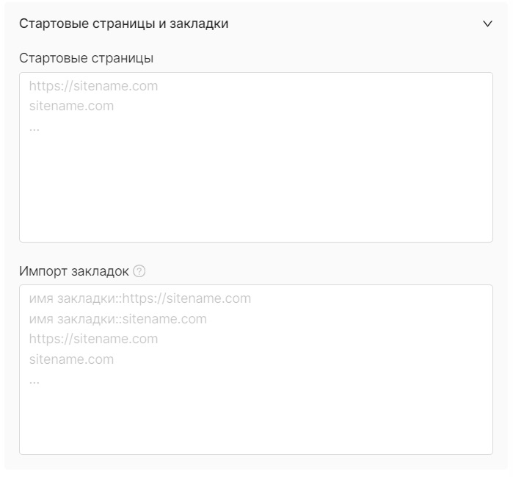Click https://sitename.com placeholder in Импорт закладок field
Viewport: 513px width, 477px height.
click(93, 339)
